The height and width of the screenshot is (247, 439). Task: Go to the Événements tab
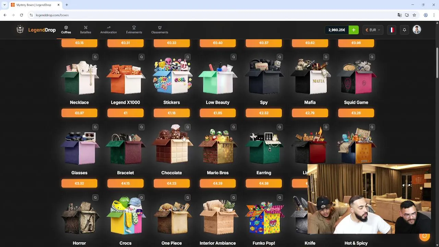[134, 30]
